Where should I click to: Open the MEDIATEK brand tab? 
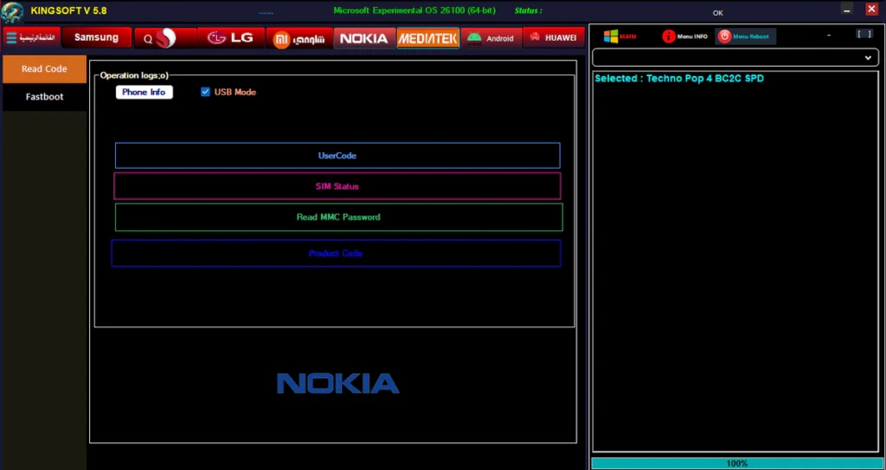pos(427,38)
